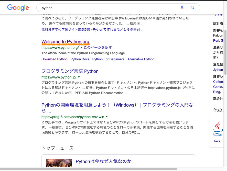Open the プログラミング言語 Python result
Screen dimensions: 227x171
click(x=70, y=71)
